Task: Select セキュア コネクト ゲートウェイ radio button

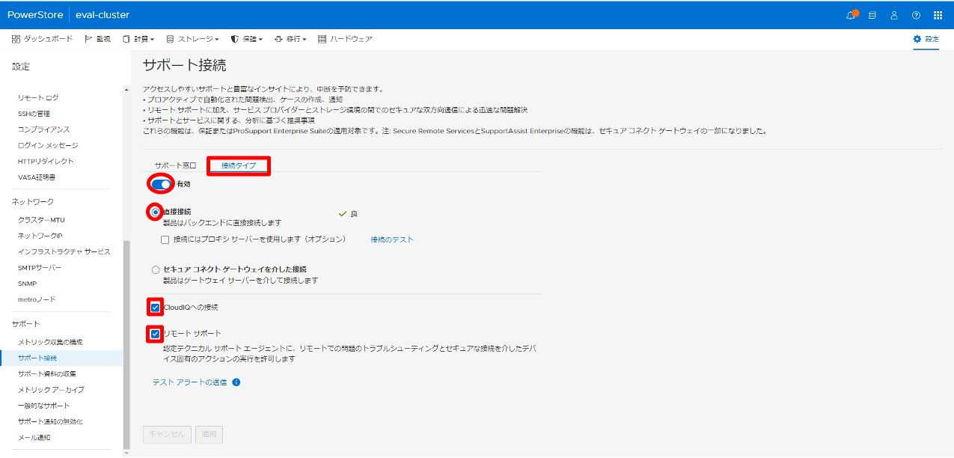Action: click(x=156, y=269)
